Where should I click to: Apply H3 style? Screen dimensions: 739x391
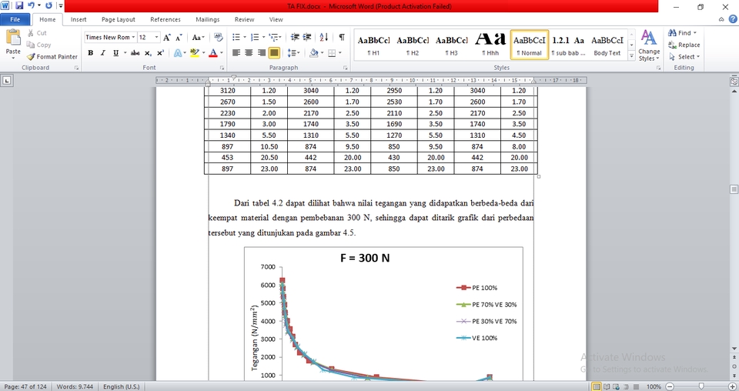(452, 45)
